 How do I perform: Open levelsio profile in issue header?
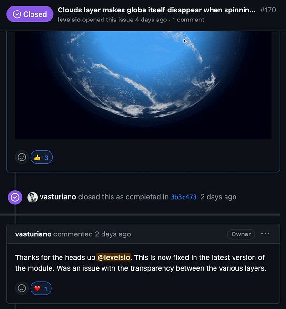tap(69, 20)
